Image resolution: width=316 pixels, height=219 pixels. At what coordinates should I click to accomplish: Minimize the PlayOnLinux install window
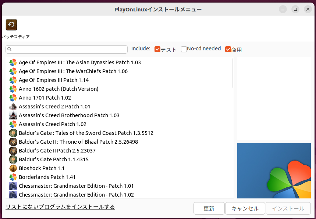283,9
